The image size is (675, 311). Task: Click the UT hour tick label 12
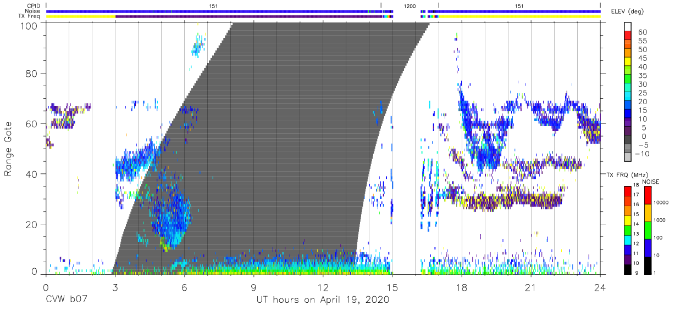323,287
